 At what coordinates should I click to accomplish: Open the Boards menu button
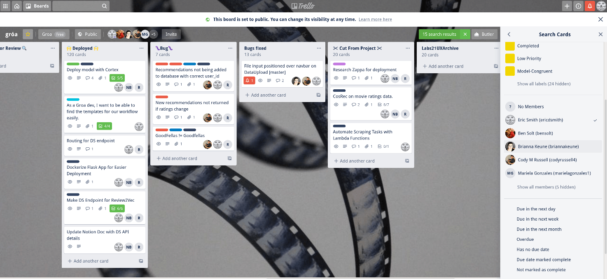[37, 6]
